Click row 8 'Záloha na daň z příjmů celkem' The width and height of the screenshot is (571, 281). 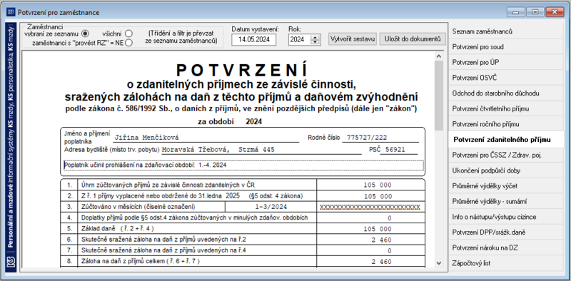click(141, 261)
